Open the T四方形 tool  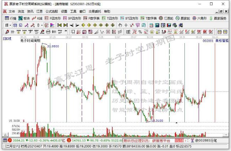point(110,18)
